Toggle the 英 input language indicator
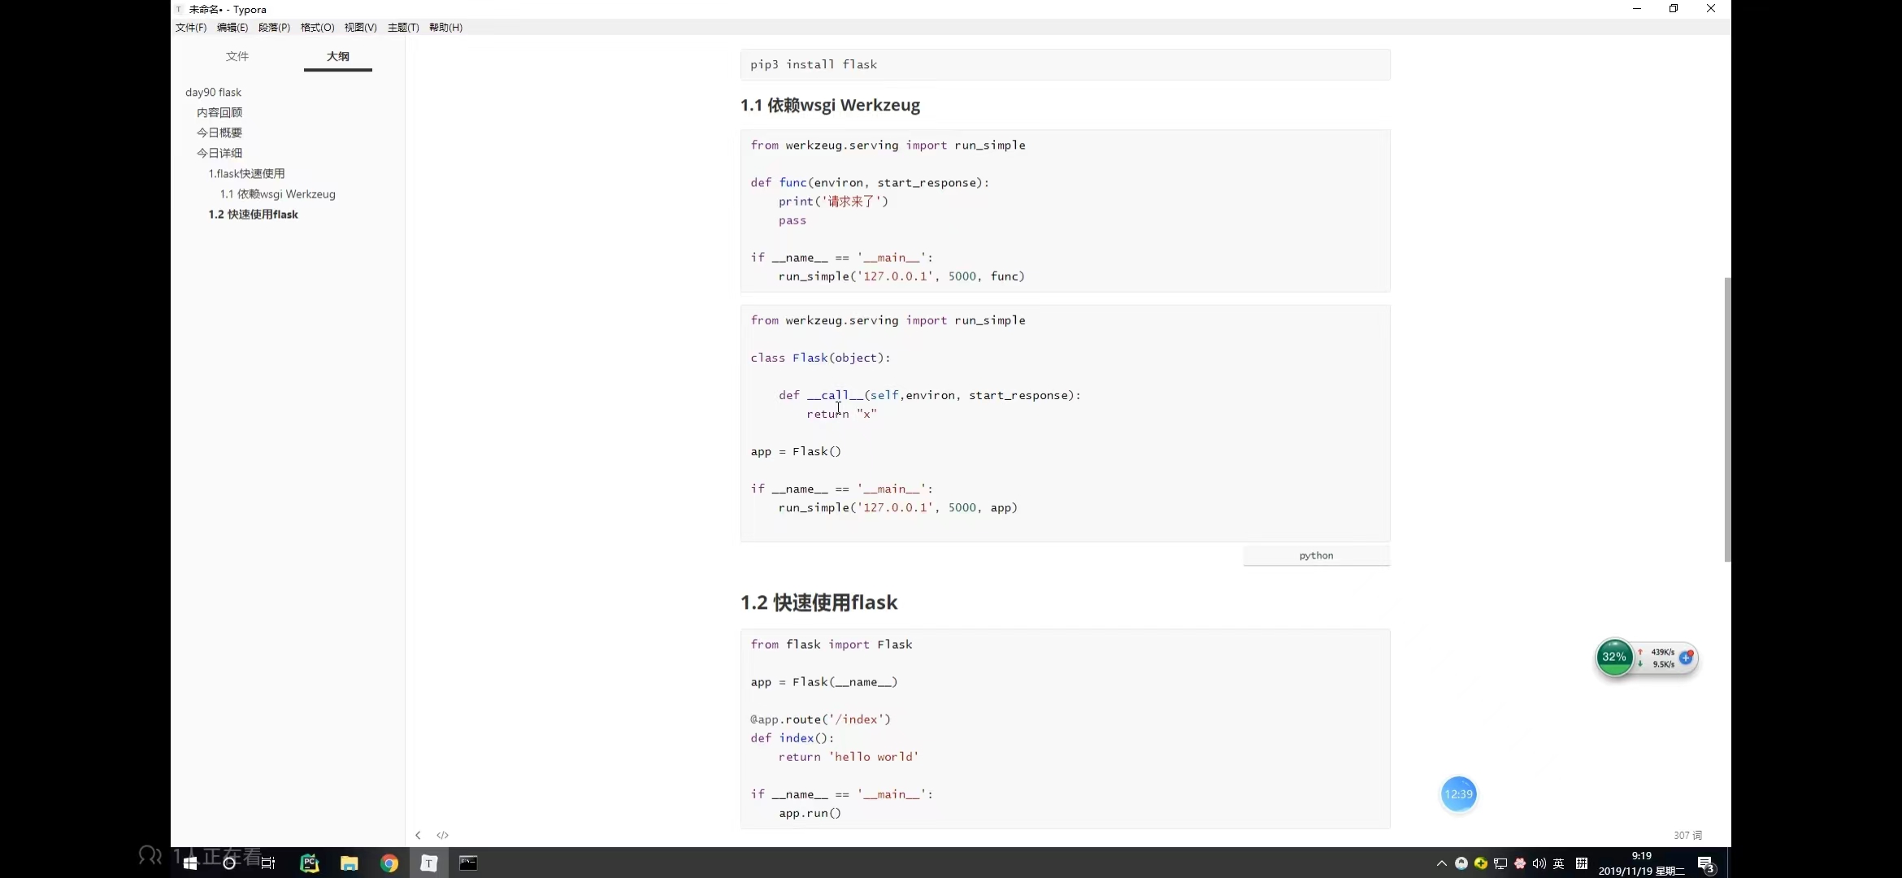 click(1559, 863)
